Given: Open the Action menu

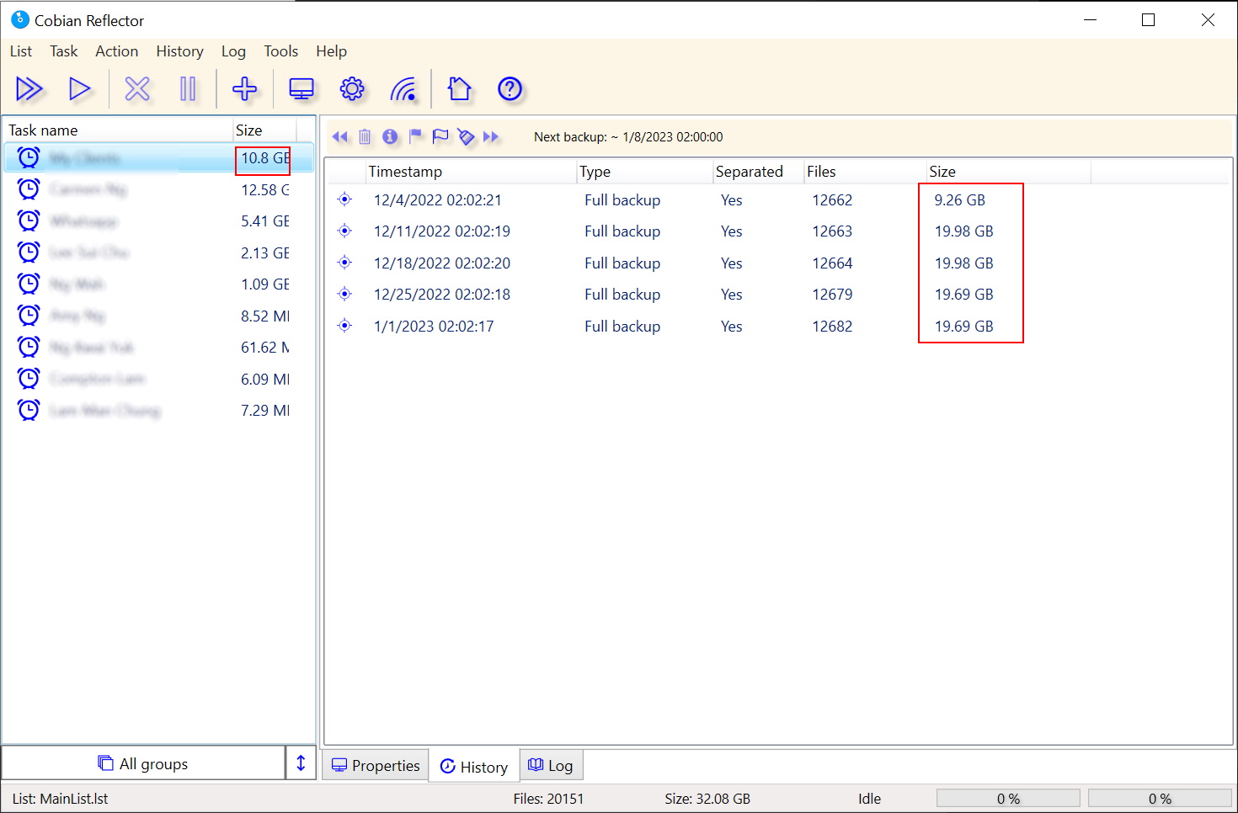Looking at the screenshot, I should pos(117,51).
